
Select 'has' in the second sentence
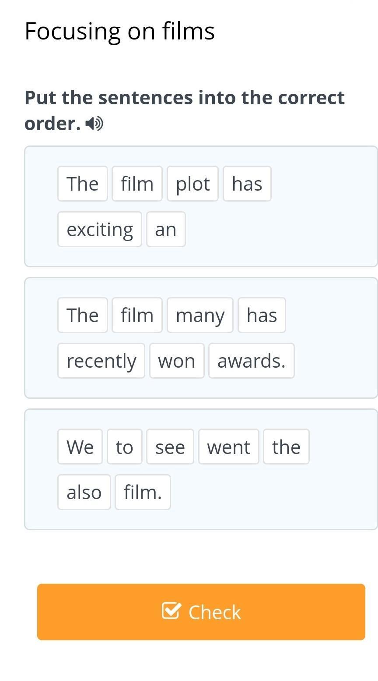[x=262, y=315]
